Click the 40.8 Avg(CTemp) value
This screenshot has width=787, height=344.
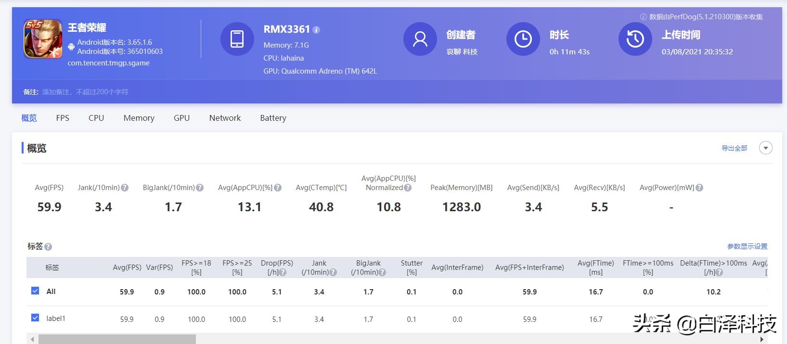(x=321, y=207)
